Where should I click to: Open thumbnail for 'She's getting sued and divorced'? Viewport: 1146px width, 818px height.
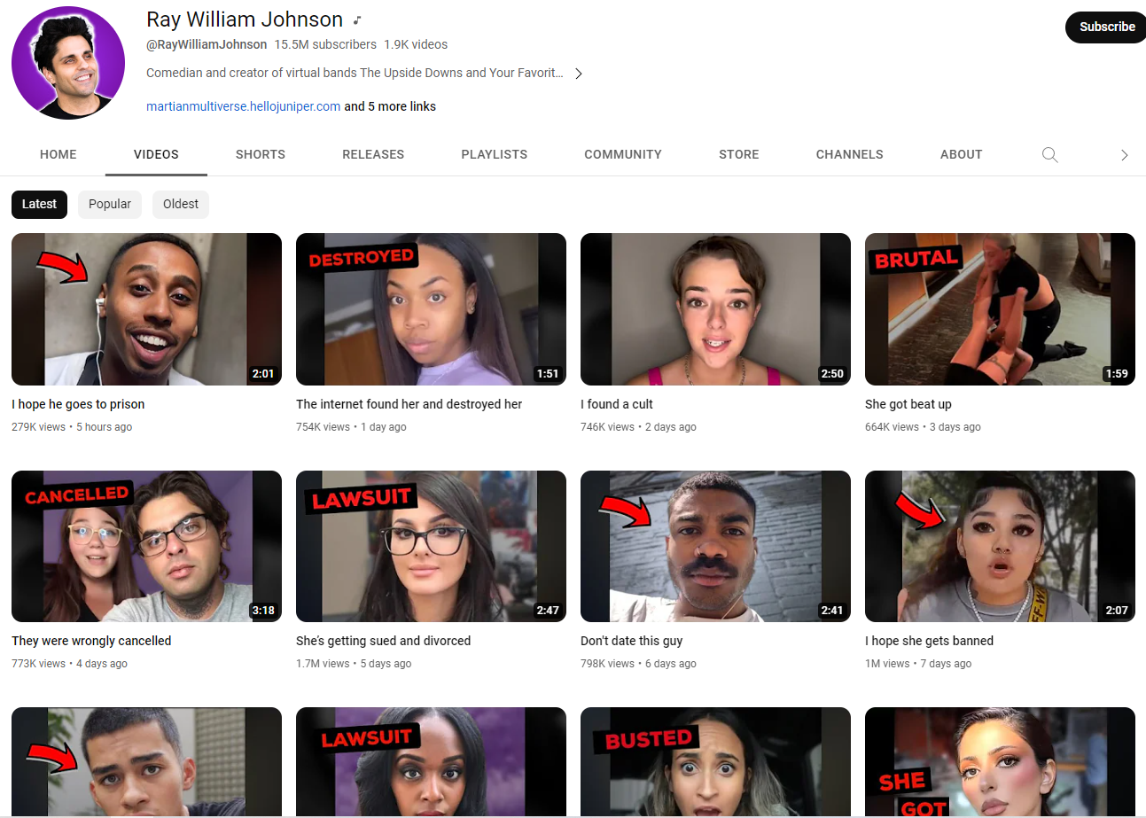[431, 546]
